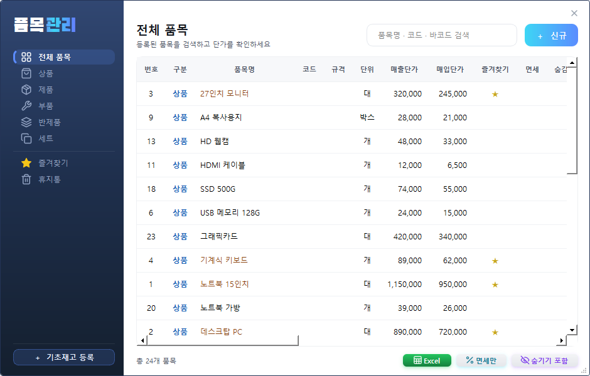Sort by the 규격 column header

pyautogui.click(x=338, y=70)
